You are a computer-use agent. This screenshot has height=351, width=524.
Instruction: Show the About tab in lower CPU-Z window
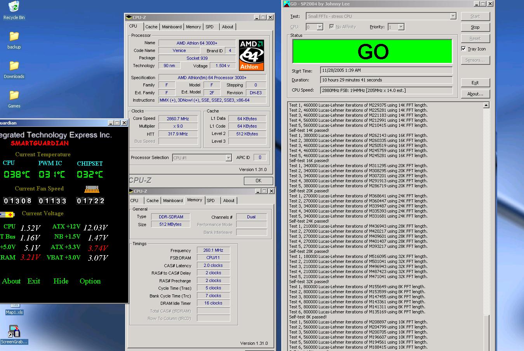229,201
